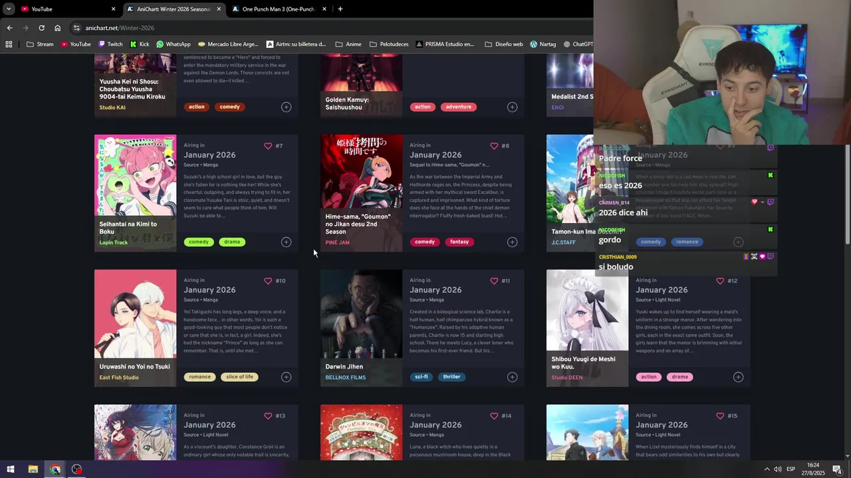
Task: Switch to the AniChart Winter 2026 tab
Action: coord(174,9)
